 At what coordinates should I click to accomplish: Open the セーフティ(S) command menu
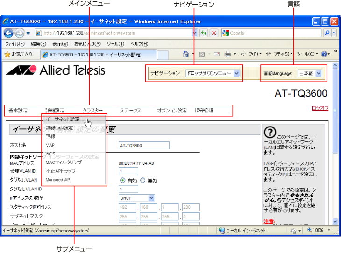[x=279, y=54]
